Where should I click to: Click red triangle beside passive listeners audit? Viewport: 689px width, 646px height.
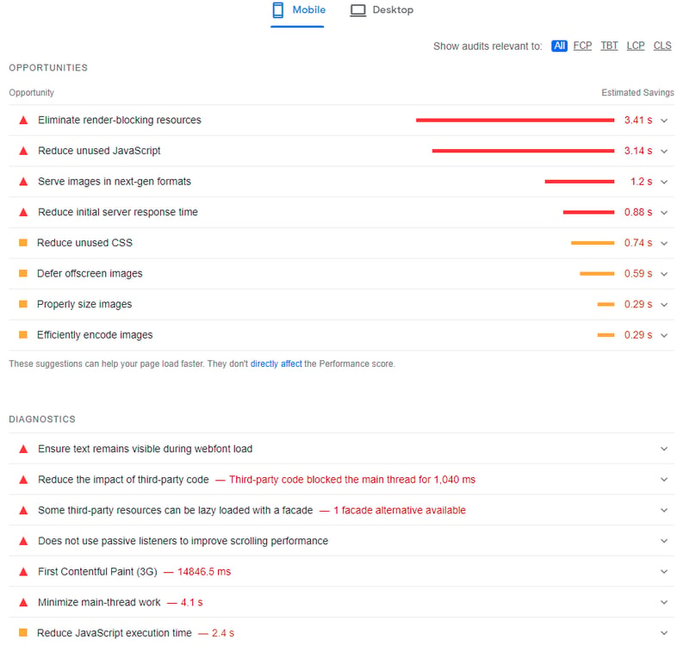[24, 542]
